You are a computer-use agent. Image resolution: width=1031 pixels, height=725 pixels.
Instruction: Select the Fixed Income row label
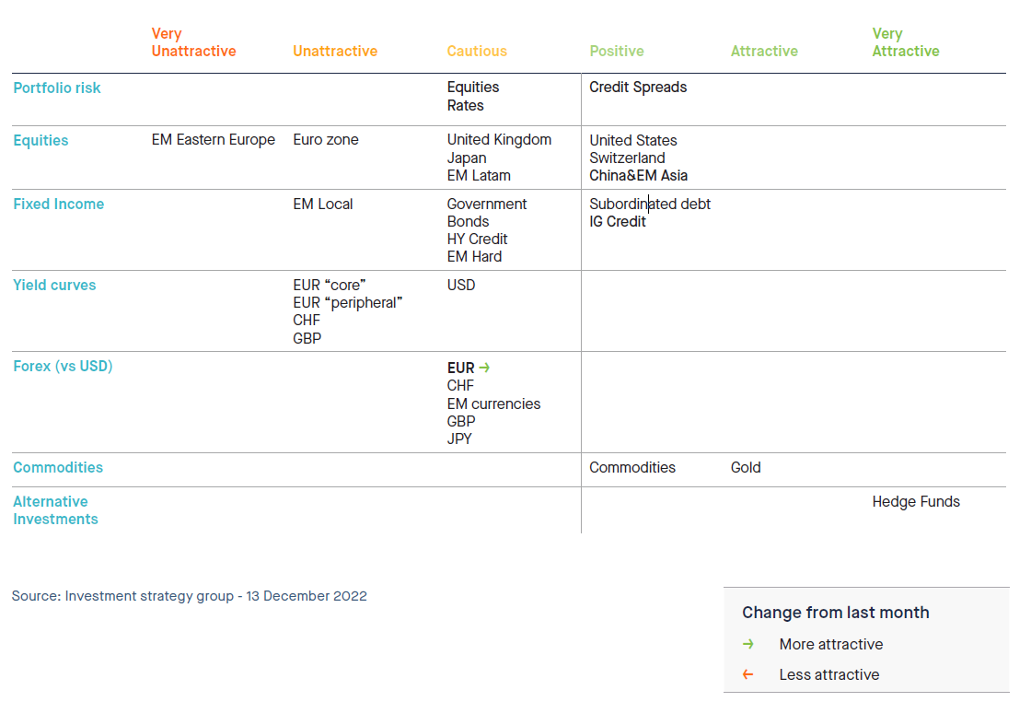click(x=58, y=205)
